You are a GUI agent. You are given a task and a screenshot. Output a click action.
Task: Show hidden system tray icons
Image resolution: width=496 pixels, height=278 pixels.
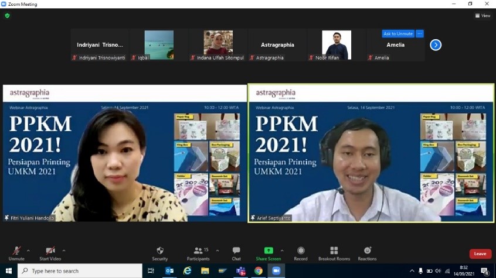point(412,271)
